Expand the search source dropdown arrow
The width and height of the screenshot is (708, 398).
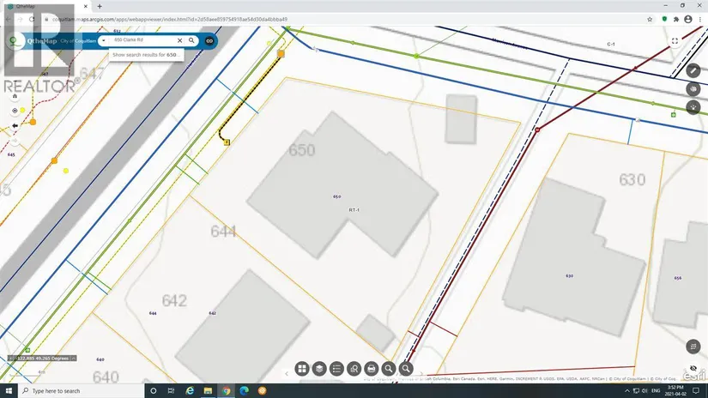[103, 40]
